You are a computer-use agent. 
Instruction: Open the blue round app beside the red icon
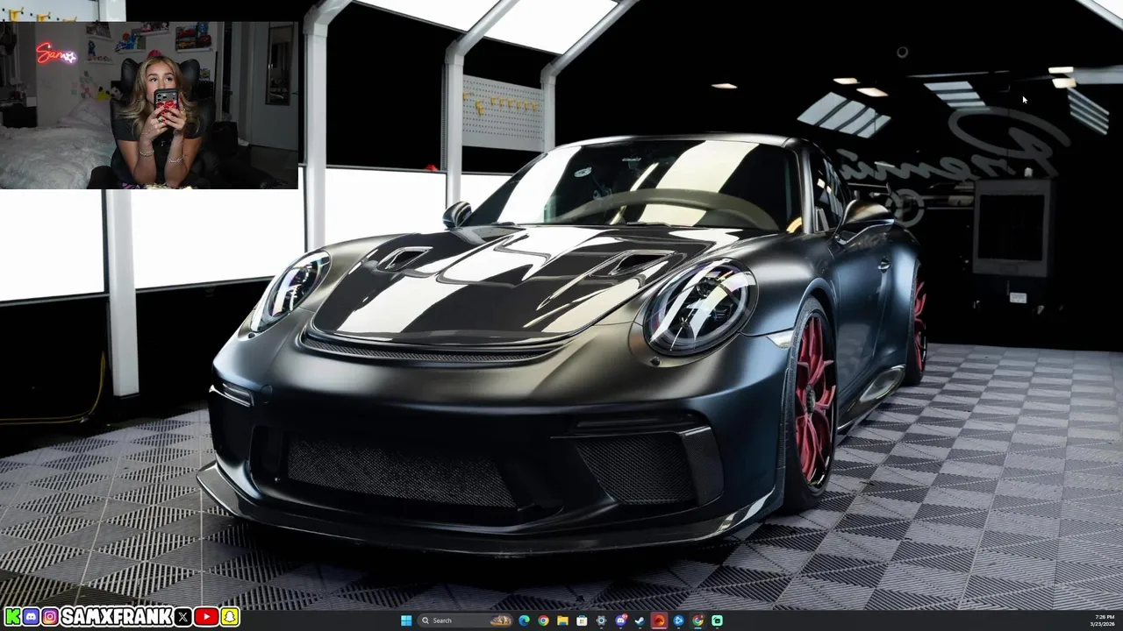coord(678,620)
